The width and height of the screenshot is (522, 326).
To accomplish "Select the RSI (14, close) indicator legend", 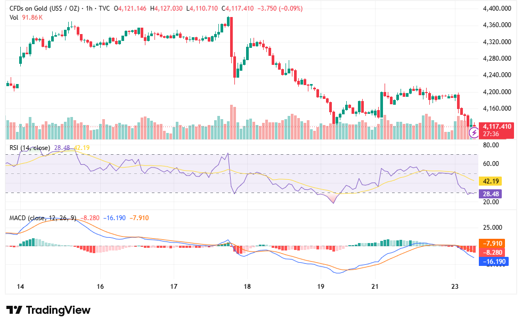I will [30, 147].
